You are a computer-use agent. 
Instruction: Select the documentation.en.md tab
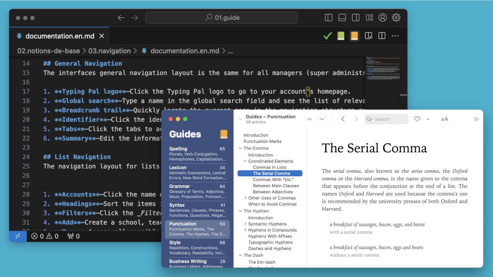(60, 36)
